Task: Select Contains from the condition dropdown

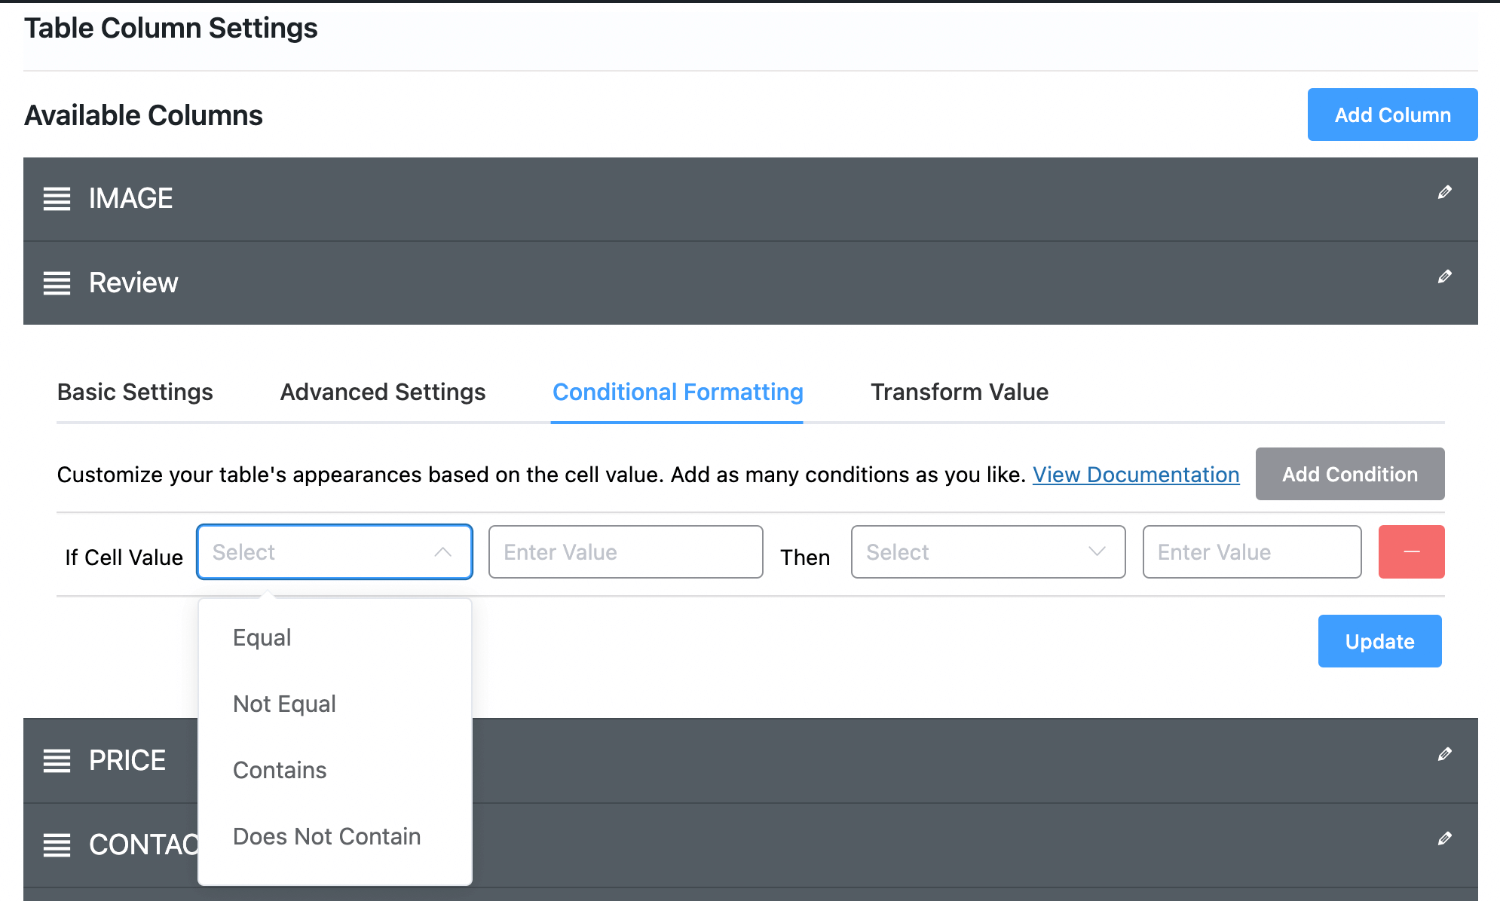Action: pyautogui.click(x=280, y=770)
